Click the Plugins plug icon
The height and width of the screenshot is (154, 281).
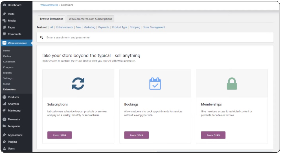pyautogui.click(x=5, y=142)
